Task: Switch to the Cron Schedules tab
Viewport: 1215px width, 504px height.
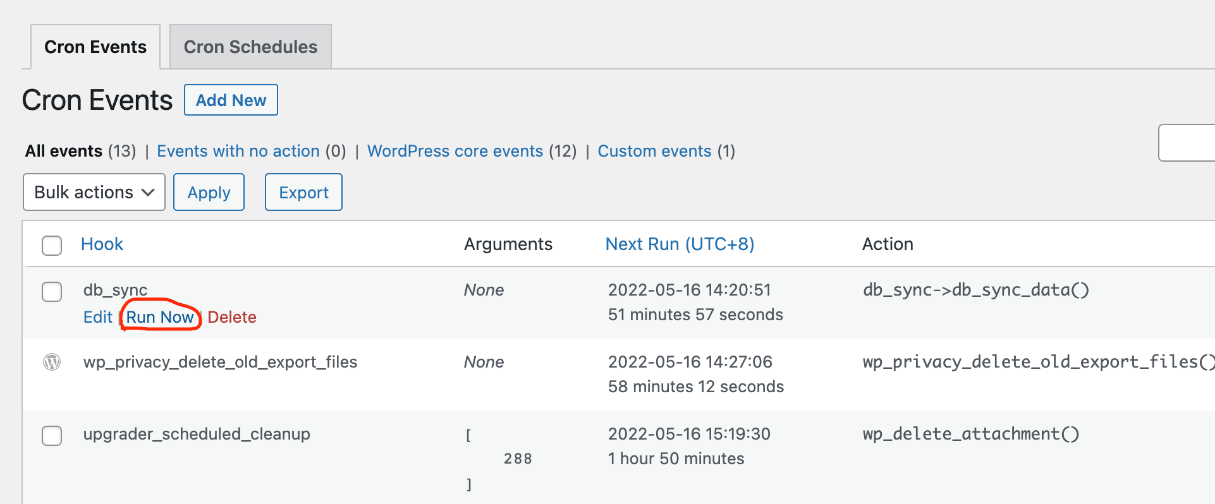Action: pos(250,47)
